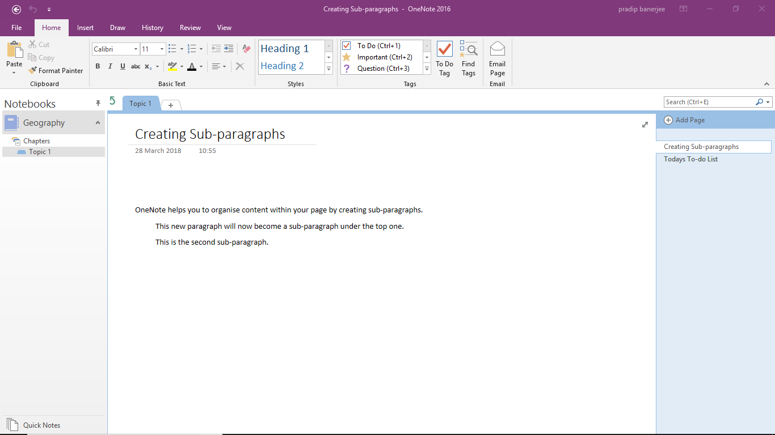This screenshot has height=435, width=775.
Task: Click the green navigate-back arrow near tabs
Action: tap(112, 101)
